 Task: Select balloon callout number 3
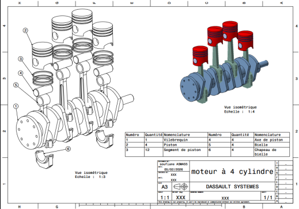(21, 59)
